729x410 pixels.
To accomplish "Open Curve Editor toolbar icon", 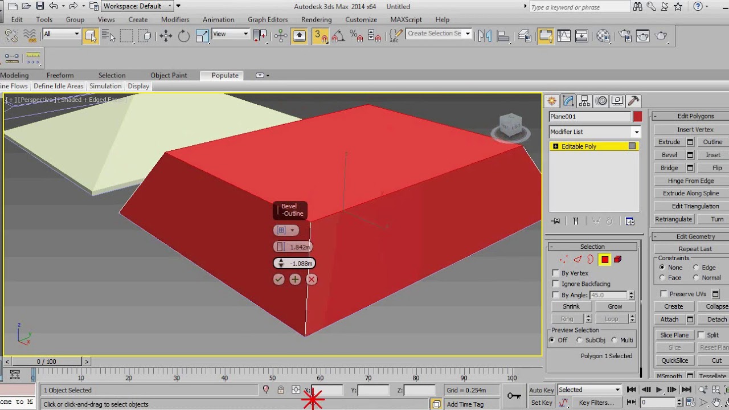I will pos(564,36).
